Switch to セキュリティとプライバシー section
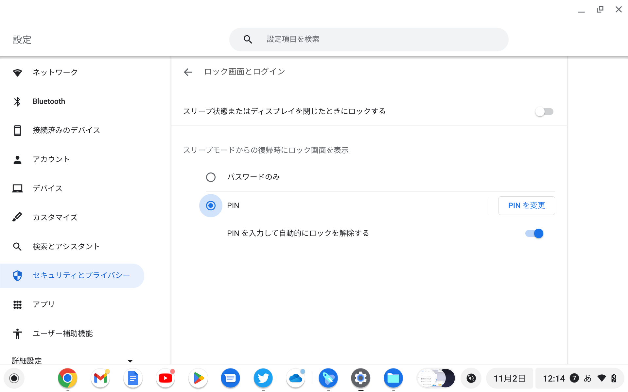Viewport: 628px width, 392px height. (x=80, y=275)
